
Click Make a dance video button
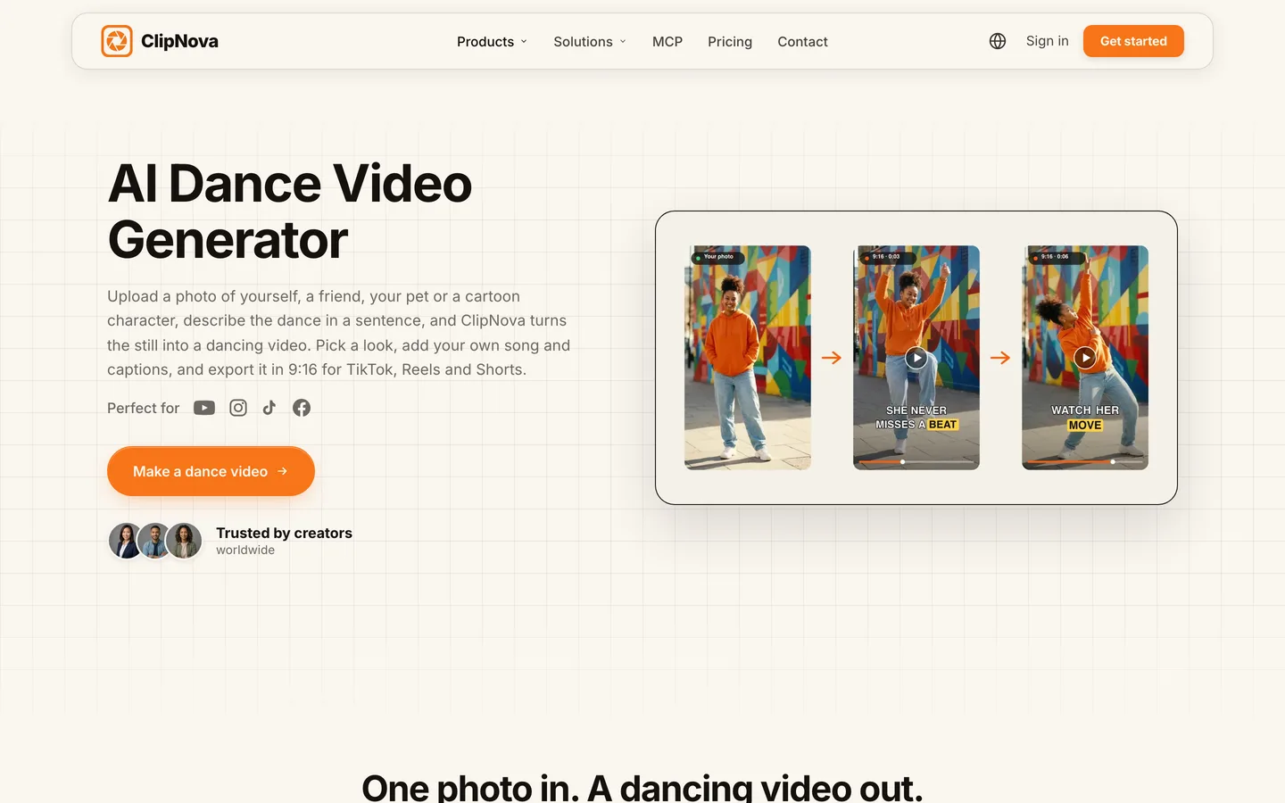click(211, 471)
